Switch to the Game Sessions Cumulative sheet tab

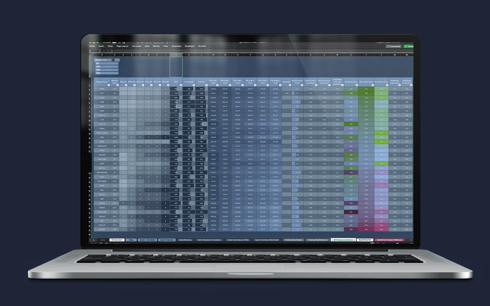[209, 240]
